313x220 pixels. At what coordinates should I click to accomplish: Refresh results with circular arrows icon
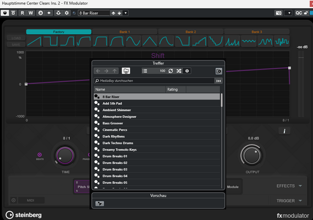[171, 71]
